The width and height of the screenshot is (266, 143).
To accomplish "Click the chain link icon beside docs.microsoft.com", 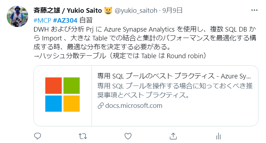I will pos(100,105).
